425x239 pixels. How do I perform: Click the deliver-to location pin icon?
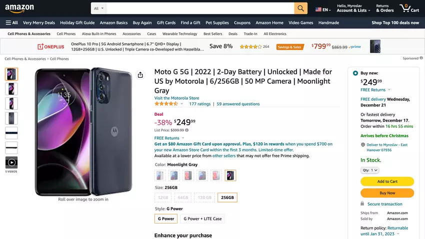click(x=362, y=145)
